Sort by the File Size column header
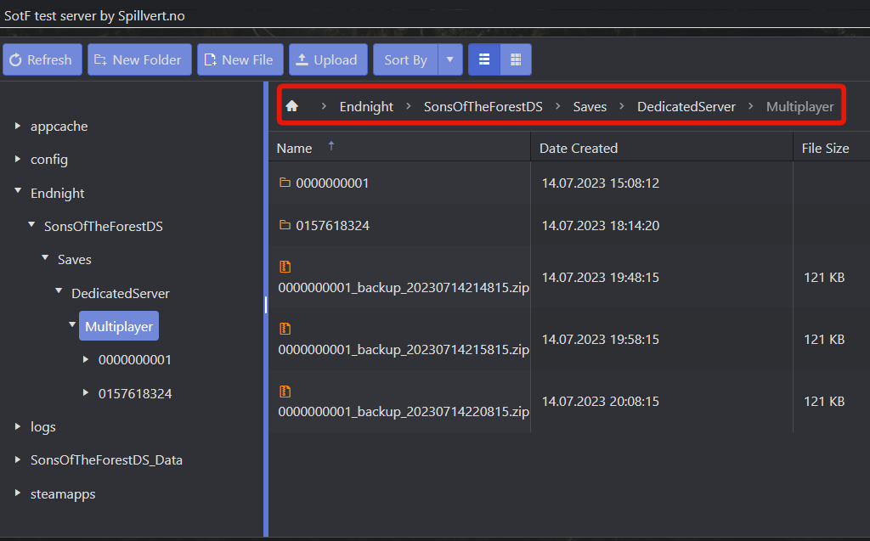Viewport: 870px width, 541px height. (x=825, y=148)
